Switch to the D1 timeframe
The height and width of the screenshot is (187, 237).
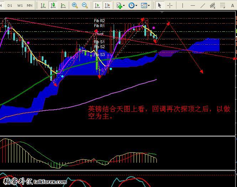[10, 5]
